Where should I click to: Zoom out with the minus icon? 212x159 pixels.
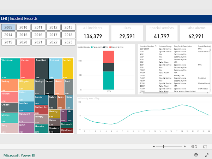click(x=154, y=147)
